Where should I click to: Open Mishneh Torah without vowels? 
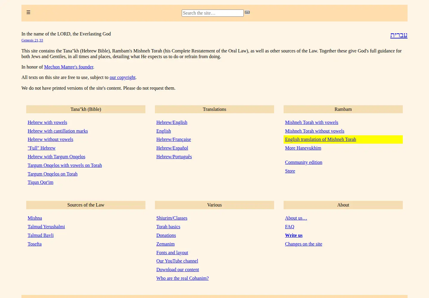(x=315, y=131)
